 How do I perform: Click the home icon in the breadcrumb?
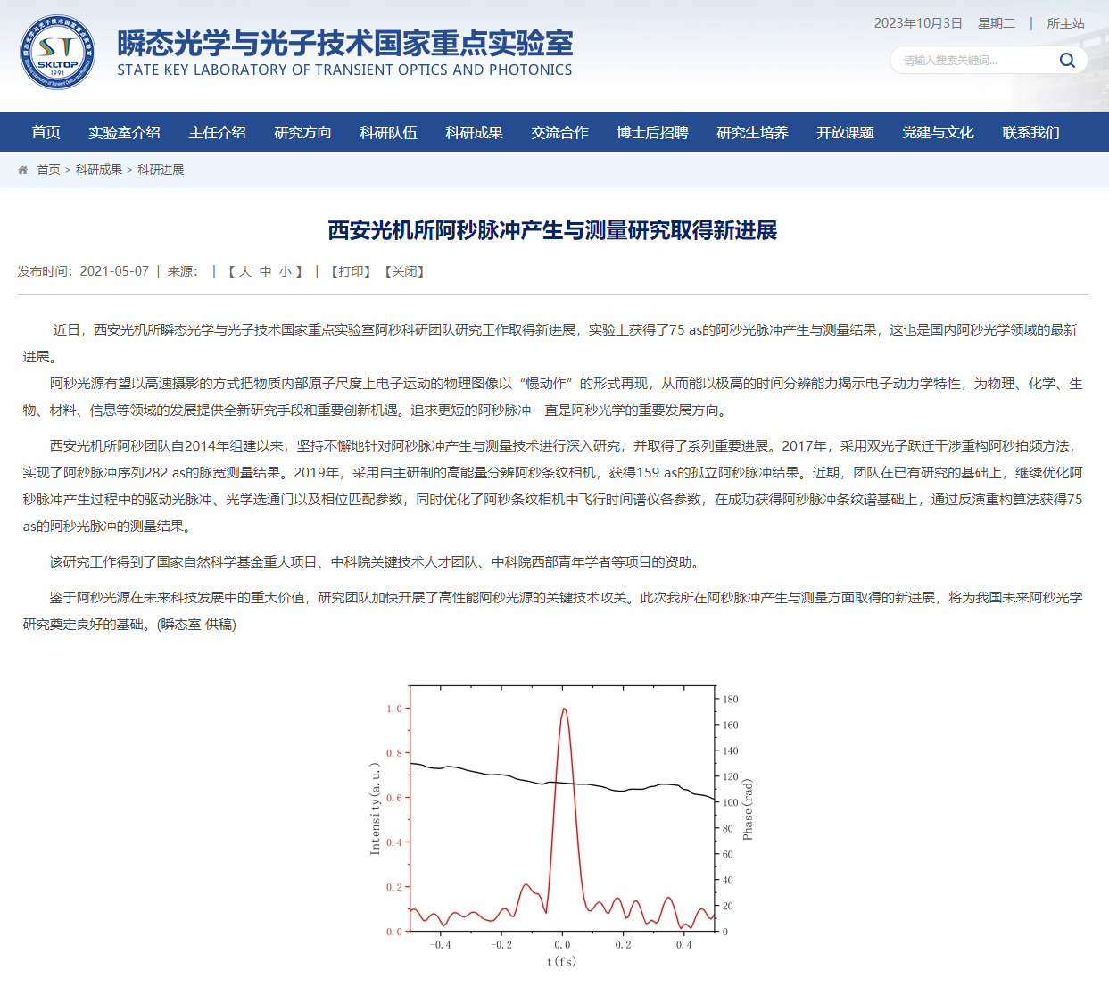(22, 169)
